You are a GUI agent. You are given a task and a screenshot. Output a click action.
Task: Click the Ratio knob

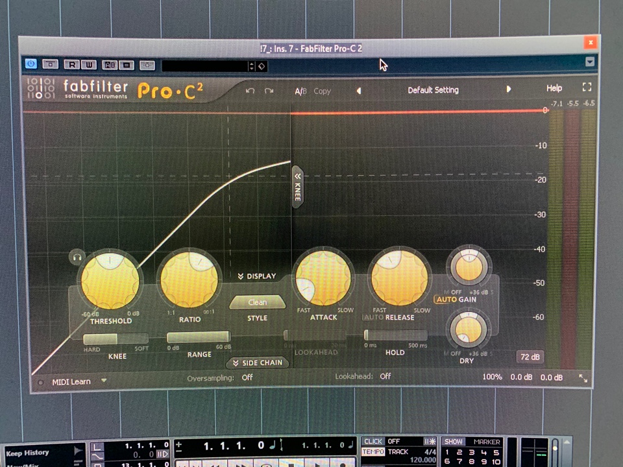point(189,279)
